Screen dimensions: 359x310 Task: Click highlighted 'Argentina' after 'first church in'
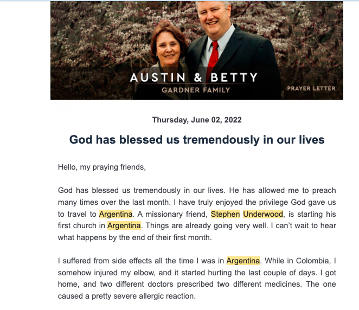(x=124, y=225)
